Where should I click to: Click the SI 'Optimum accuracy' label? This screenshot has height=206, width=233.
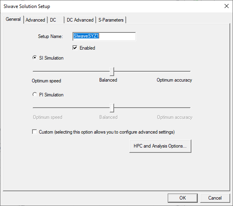(174, 80)
